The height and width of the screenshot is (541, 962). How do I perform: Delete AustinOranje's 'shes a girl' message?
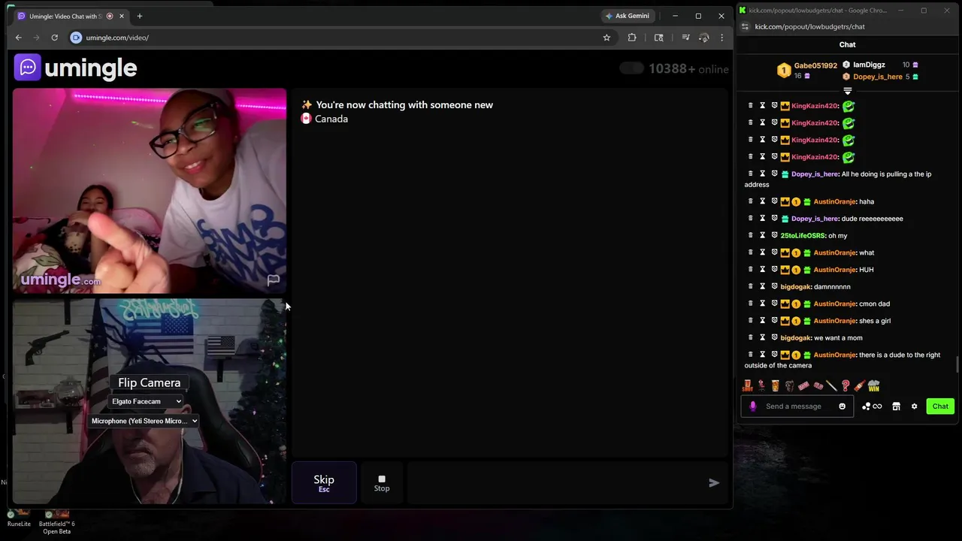pyautogui.click(x=750, y=321)
